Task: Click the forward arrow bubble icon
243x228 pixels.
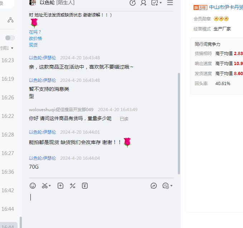Action: pos(154,185)
